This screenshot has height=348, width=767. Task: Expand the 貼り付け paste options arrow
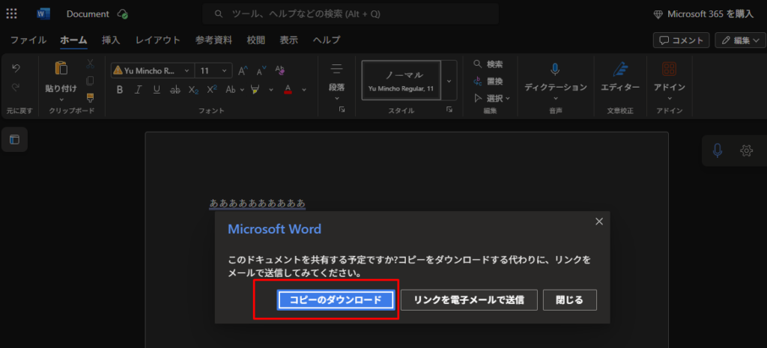tap(61, 100)
